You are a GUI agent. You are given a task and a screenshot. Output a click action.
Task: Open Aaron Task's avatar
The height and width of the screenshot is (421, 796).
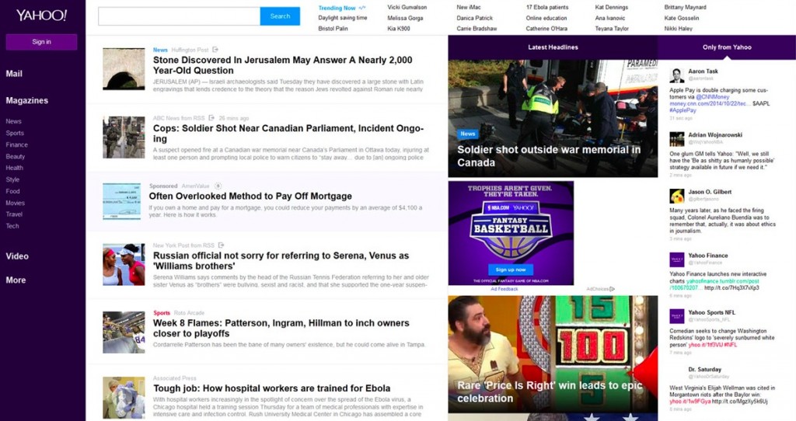coord(677,75)
